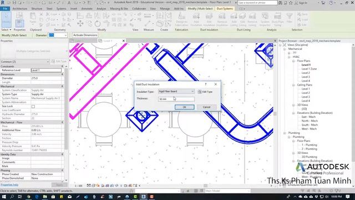Open the Revit application menu logo
355x200 pixels.
(x=3, y=2)
